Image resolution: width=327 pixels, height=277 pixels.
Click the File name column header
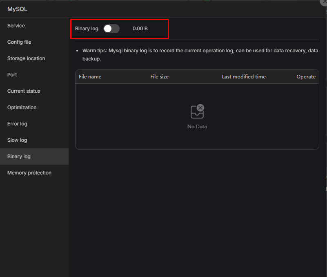(x=90, y=77)
